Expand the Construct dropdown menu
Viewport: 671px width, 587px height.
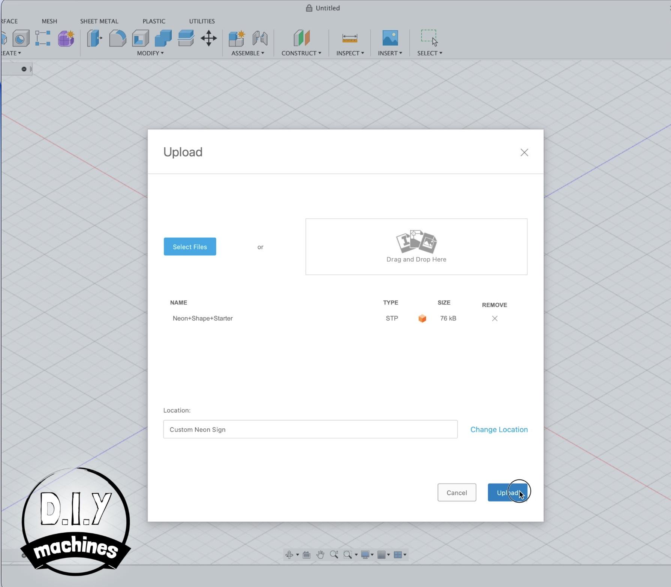tap(301, 53)
